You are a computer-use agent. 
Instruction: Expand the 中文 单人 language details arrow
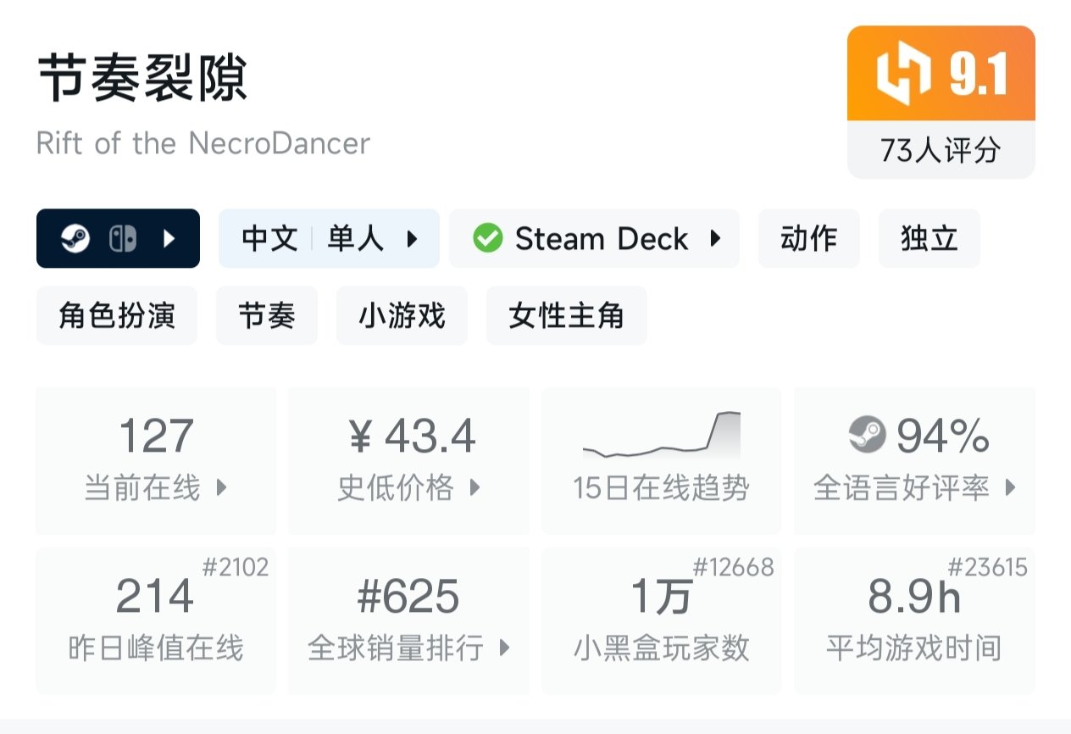pyautogui.click(x=412, y=239)
